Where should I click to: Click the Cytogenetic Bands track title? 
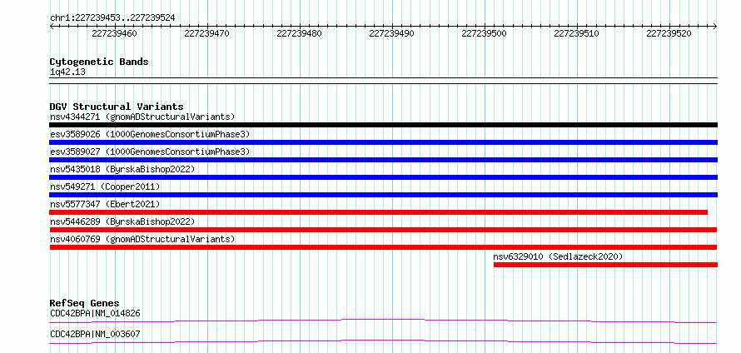(99, 62)
